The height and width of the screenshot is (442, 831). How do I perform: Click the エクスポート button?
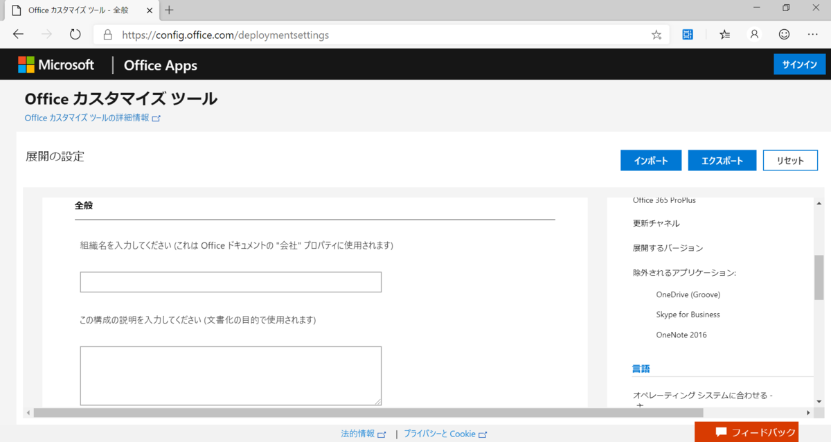[722, 160]
